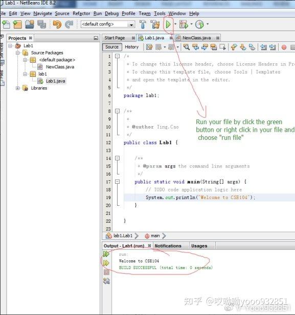The height and width of the screenshot is (315, 295).
Task: Minimize the Projects panel
Action: (96, 38)
